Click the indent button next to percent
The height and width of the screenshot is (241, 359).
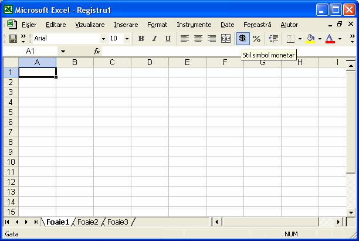tap(273, 39)
